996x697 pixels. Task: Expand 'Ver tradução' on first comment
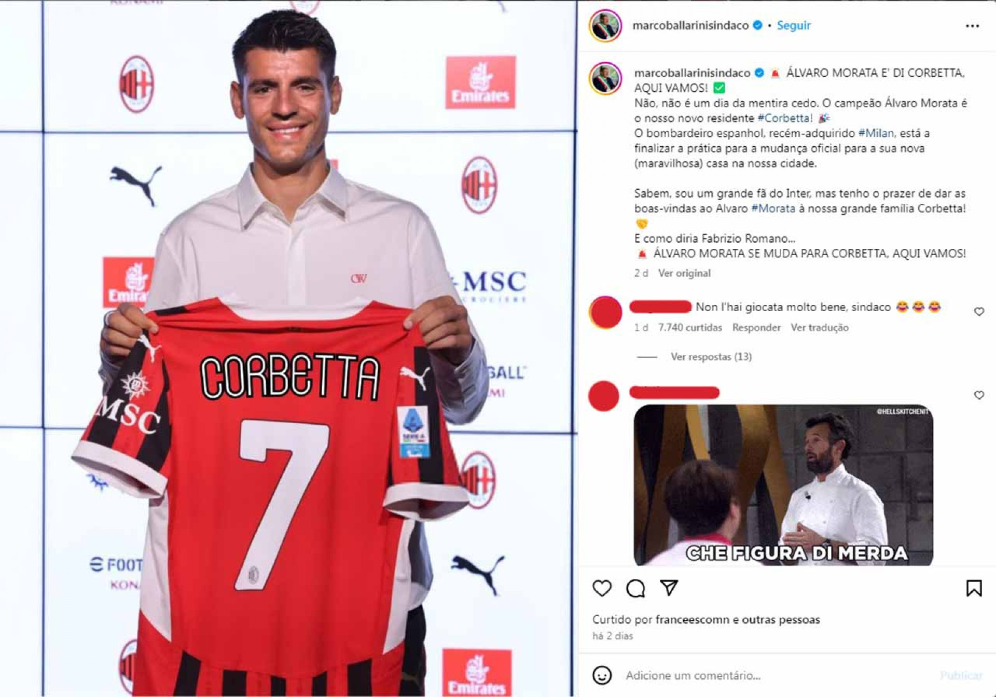[x=820, y=327]
